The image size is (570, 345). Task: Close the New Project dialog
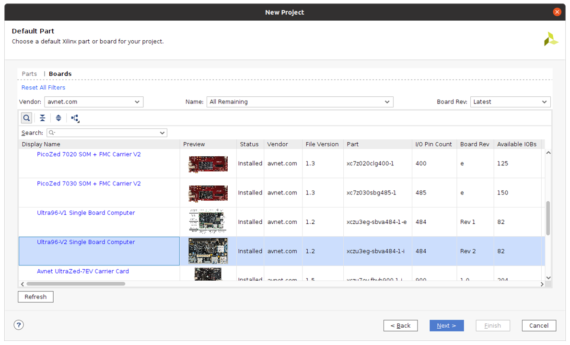coord(557,12)
